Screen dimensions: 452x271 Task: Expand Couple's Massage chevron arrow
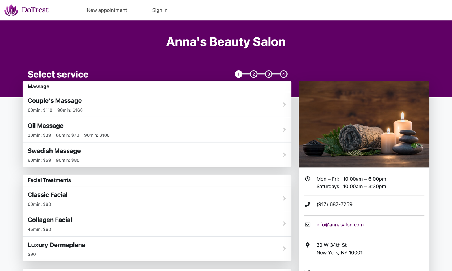(x=284, y=105)
